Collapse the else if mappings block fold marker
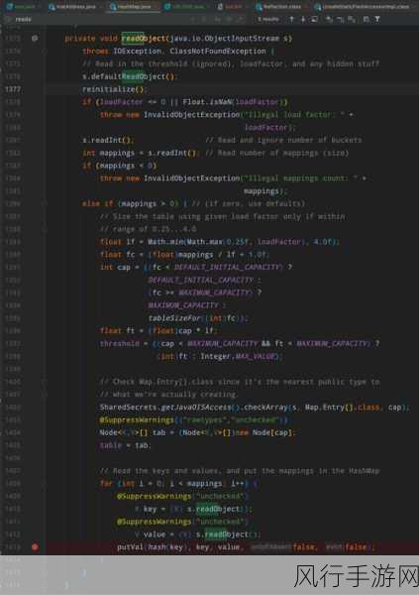Viewport: 419px width, 595px height. [x=44, y=203]
